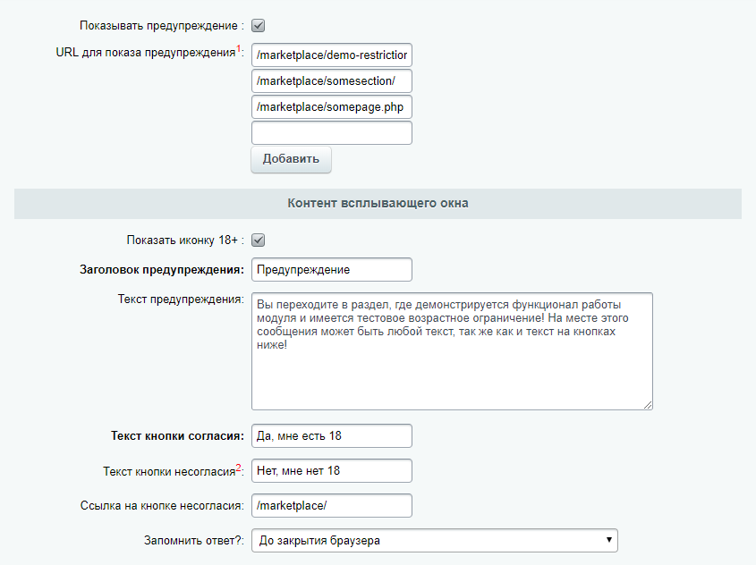756x565 pixels.
Task: Click the 'Контент всплывающего окна' section header
Action: (x=378, y=204)
